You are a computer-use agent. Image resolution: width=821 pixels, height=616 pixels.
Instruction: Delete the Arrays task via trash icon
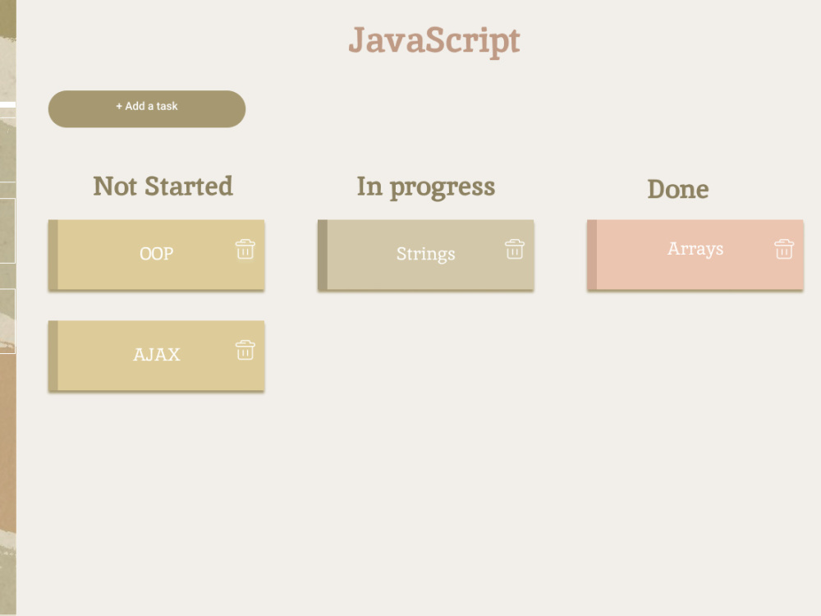click(x=784, y=250)
